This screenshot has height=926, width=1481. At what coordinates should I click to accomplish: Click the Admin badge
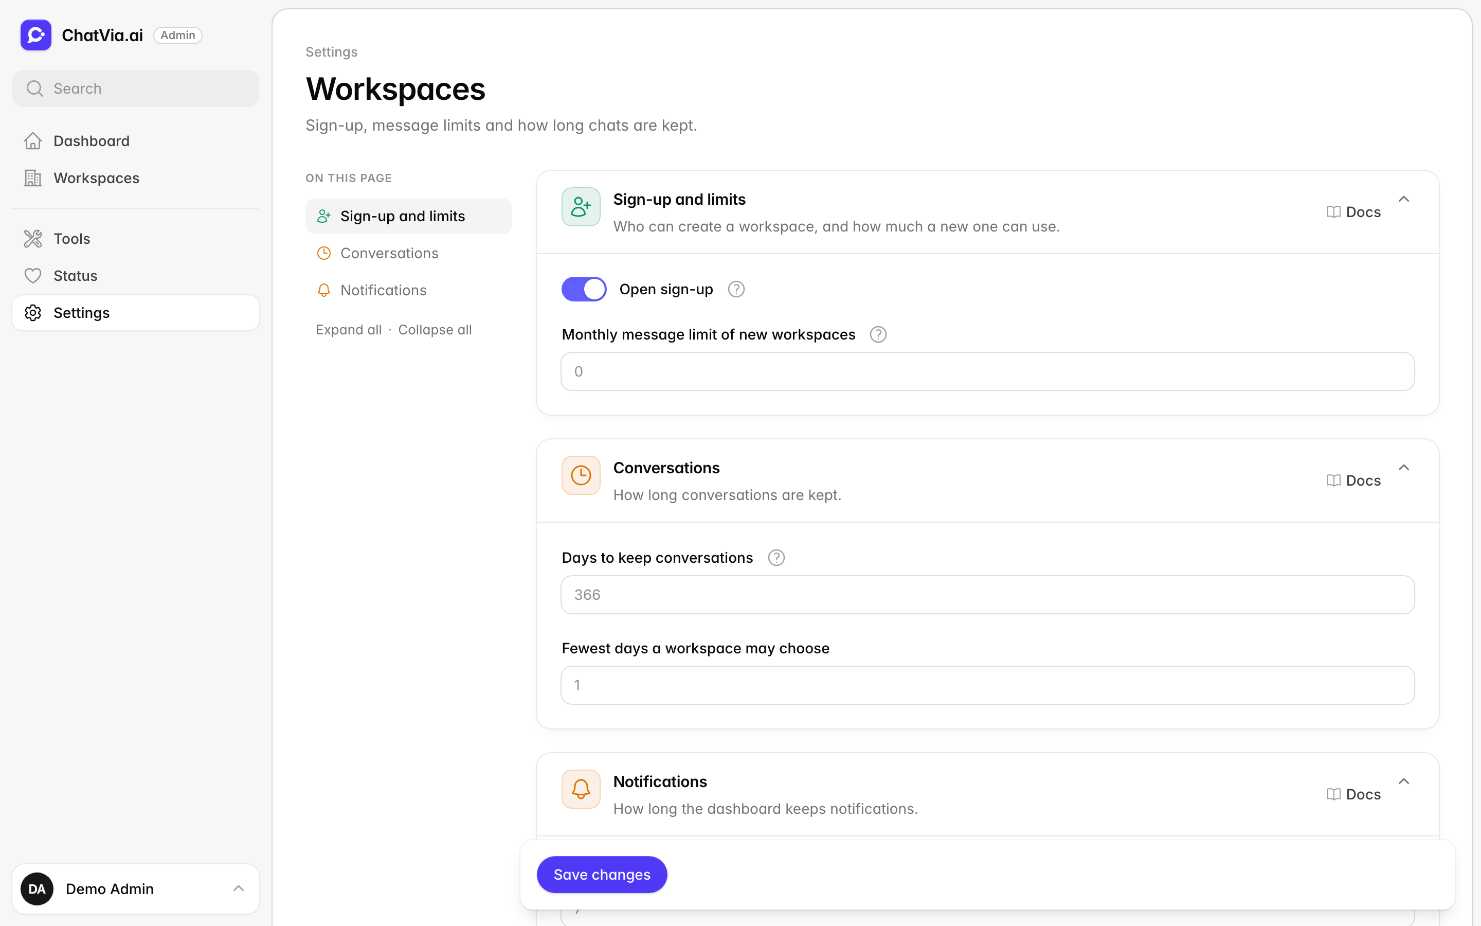tap(177, 35)
